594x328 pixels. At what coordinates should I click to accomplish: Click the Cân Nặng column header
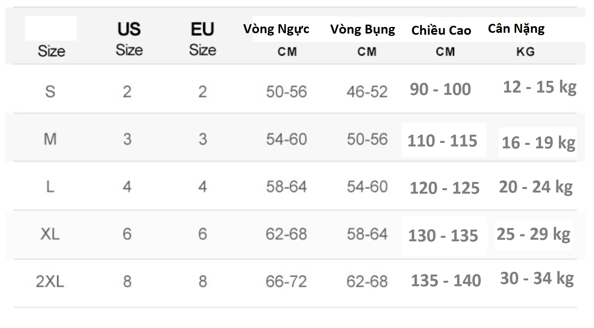[x=516, y=29]
